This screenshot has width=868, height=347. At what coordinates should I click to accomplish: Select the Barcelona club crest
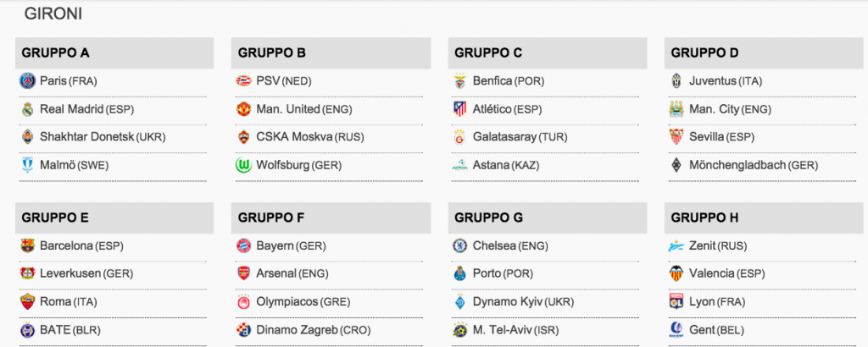pos(27,246)
